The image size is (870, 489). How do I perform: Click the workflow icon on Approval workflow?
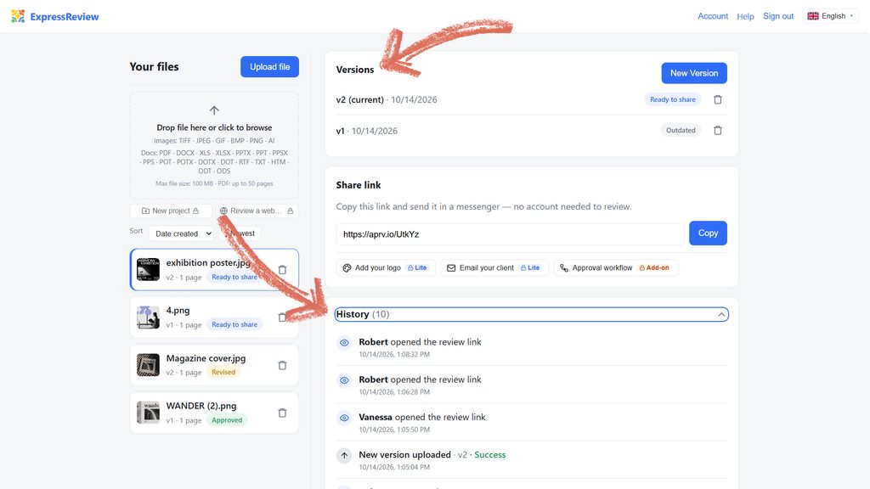tap(564, 267)
